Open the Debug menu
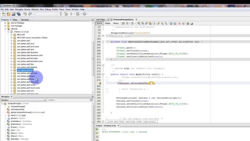This screenshot has height=141, width=250. (x=48, y=9)
